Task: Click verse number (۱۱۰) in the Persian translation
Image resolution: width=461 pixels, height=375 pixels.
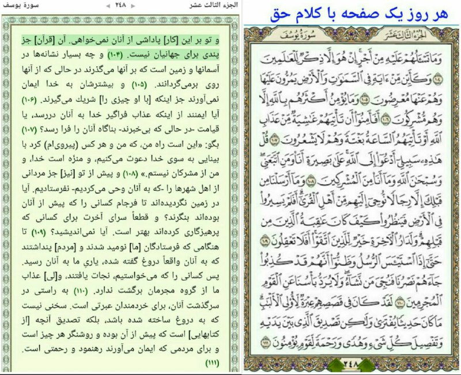Action: [80, 292]
